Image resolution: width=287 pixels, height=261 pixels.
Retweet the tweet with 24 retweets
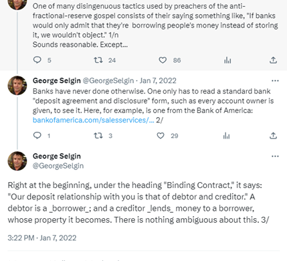coord(98,60)
